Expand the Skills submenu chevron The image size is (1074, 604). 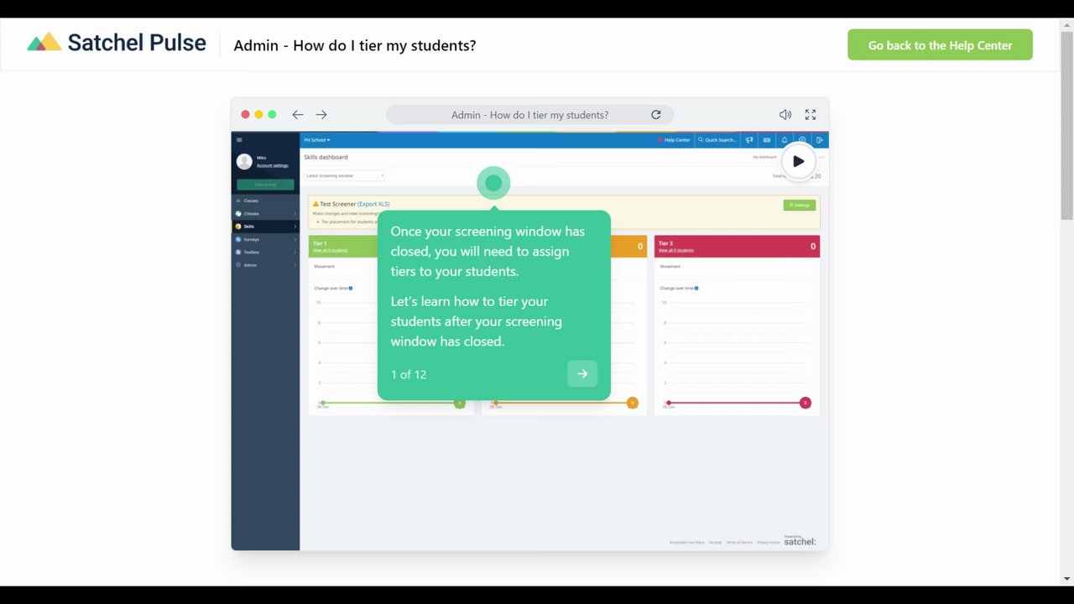pyautogui.click(x=295, y=226)
